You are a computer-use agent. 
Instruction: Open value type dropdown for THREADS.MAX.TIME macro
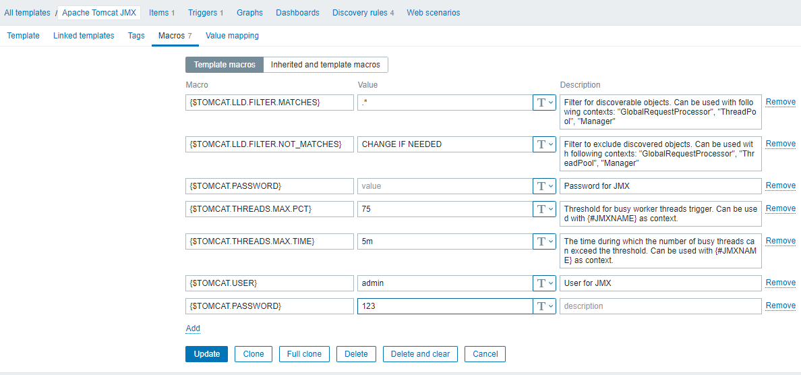point(544,241)
